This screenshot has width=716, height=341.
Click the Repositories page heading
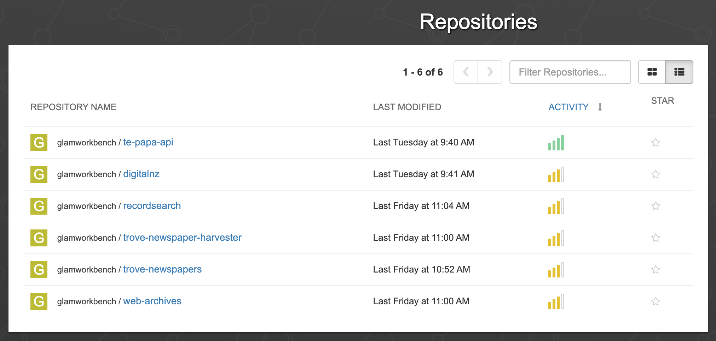[478, 22]
